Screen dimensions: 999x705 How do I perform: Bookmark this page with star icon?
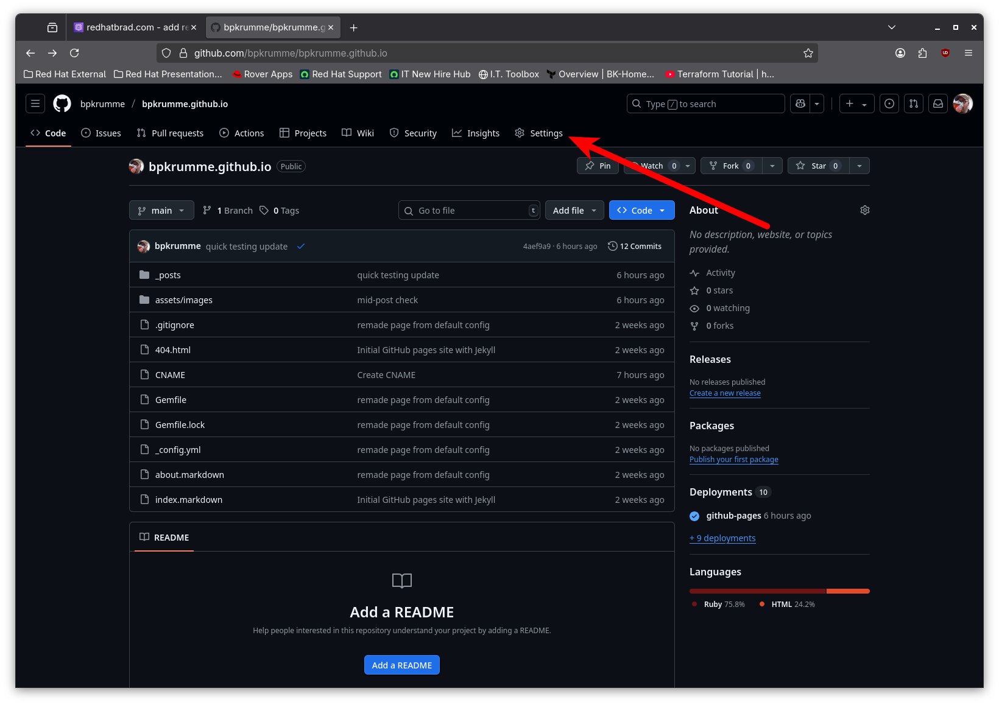click(x=808, y=53)
